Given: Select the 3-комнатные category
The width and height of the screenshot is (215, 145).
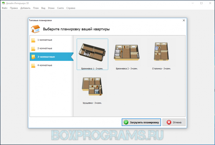Looking at the screenshot, I should [52, 57].
